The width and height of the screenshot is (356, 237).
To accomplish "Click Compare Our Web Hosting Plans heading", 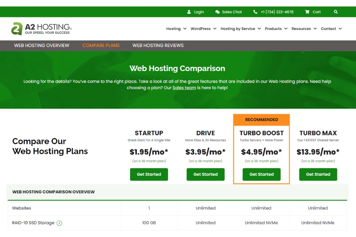I will coord(50,146).
